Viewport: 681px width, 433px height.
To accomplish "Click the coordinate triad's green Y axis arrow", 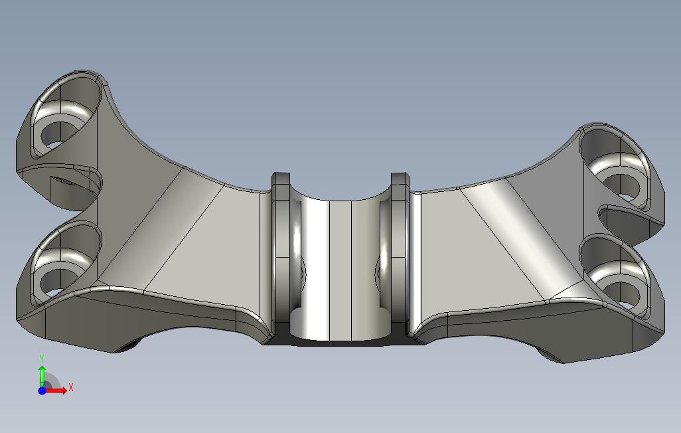I will tap(42, 377).
